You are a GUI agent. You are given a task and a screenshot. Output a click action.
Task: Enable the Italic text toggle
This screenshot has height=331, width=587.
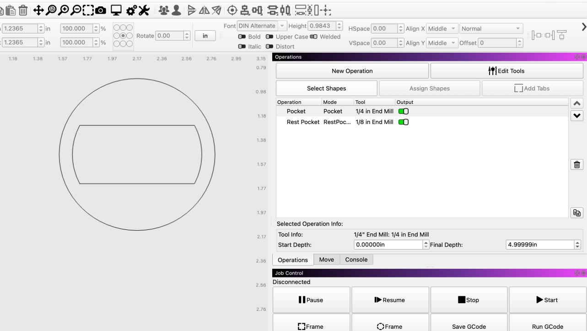click(242, 47)
